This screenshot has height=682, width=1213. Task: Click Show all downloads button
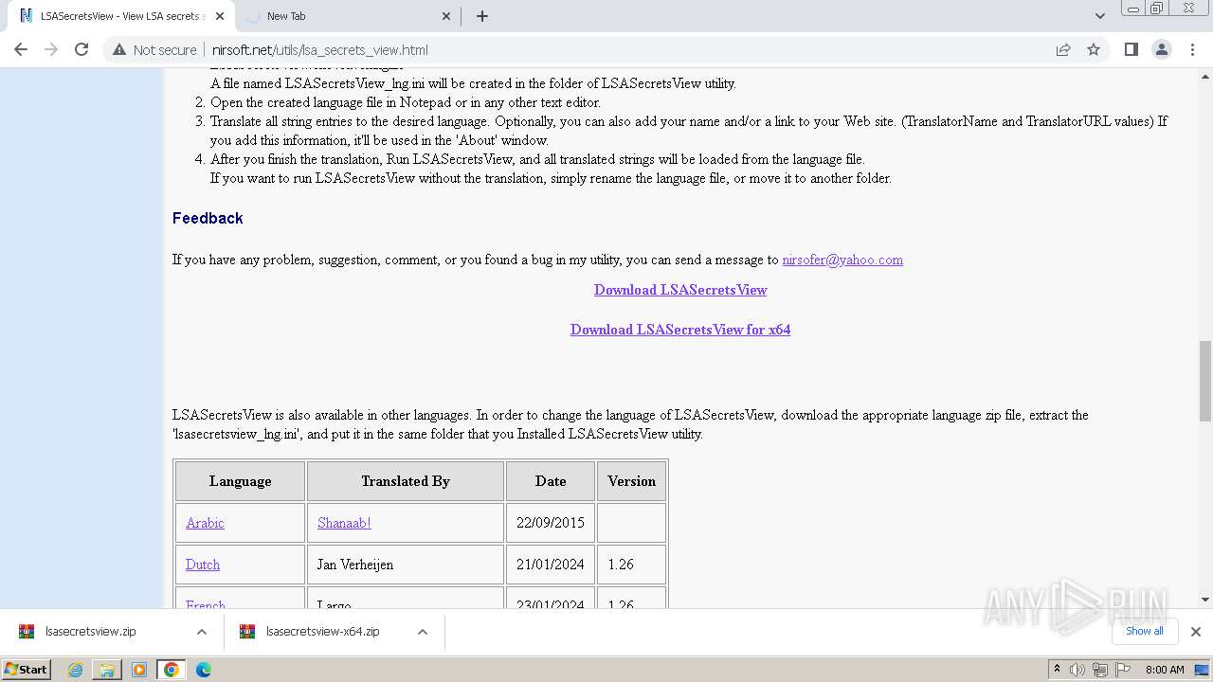1145,631
